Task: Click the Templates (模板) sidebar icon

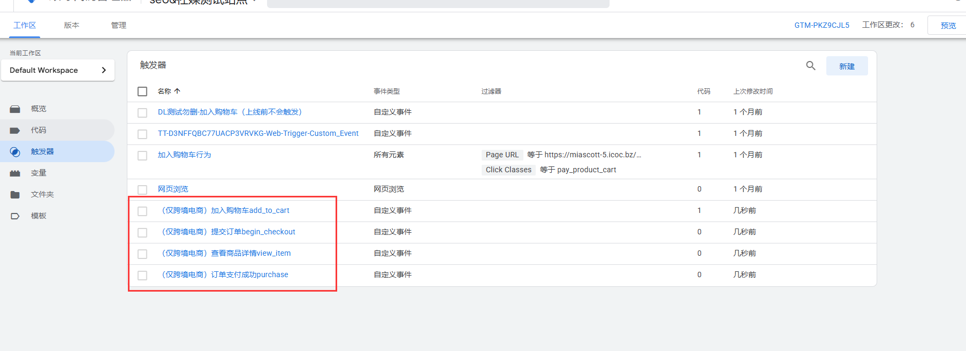Action: 15,216
